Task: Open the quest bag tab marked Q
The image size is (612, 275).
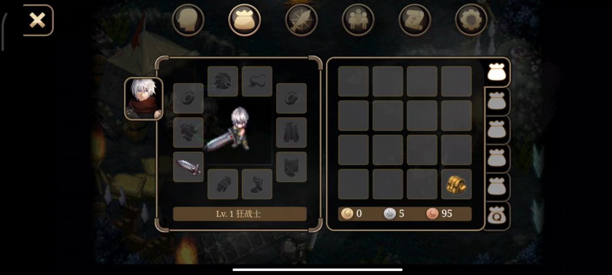Action: click(x=497, y=216)
